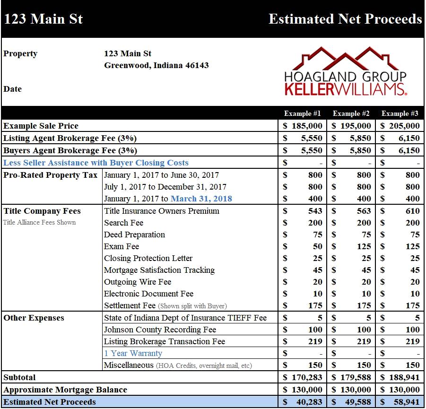The width and height of the screenshot is (426, 409).
Task: Select 'Listing Brokerage Transaction Fee' row label
Action: point(165,341)
